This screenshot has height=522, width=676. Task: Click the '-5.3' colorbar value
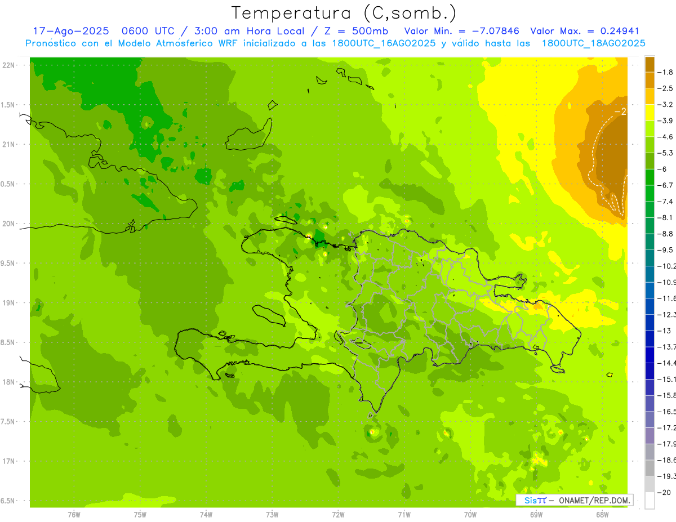coord(666,153)
